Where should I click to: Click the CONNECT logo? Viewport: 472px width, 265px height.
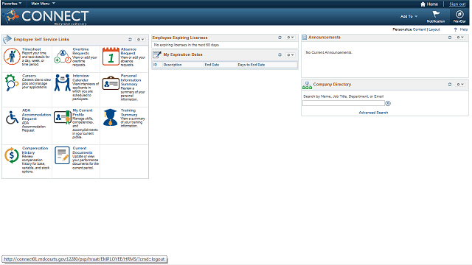pyautogui.click(x=46, y=16)
